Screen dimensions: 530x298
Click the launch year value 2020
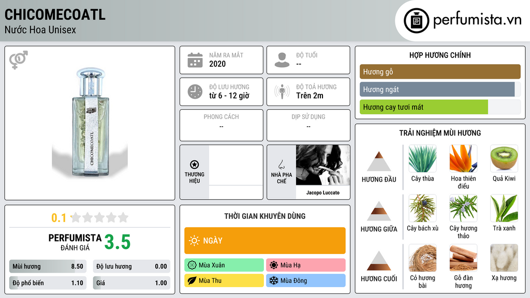[x=217, y=64]
